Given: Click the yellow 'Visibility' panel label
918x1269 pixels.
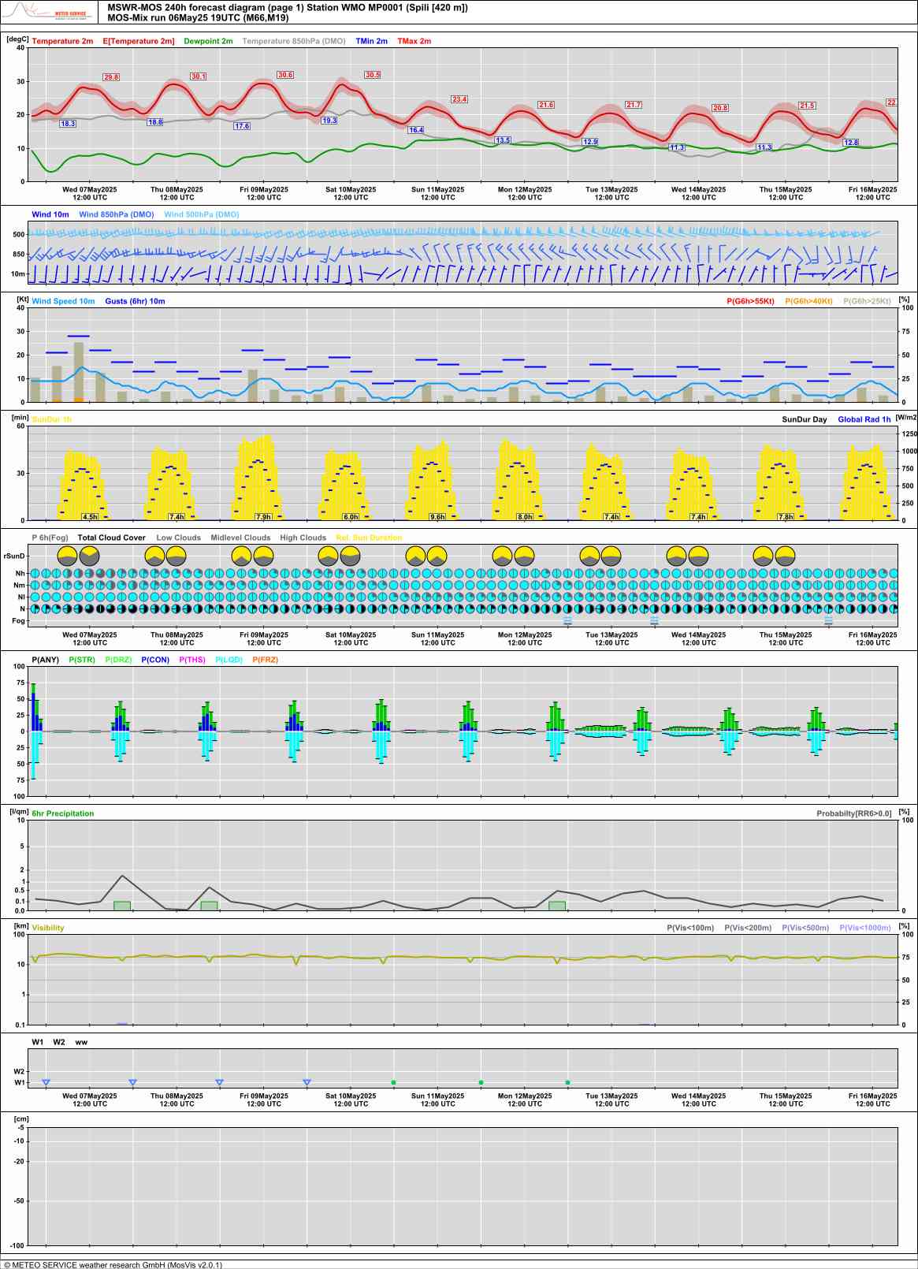Looking at the screenshot, I should (x=48, y=928).
